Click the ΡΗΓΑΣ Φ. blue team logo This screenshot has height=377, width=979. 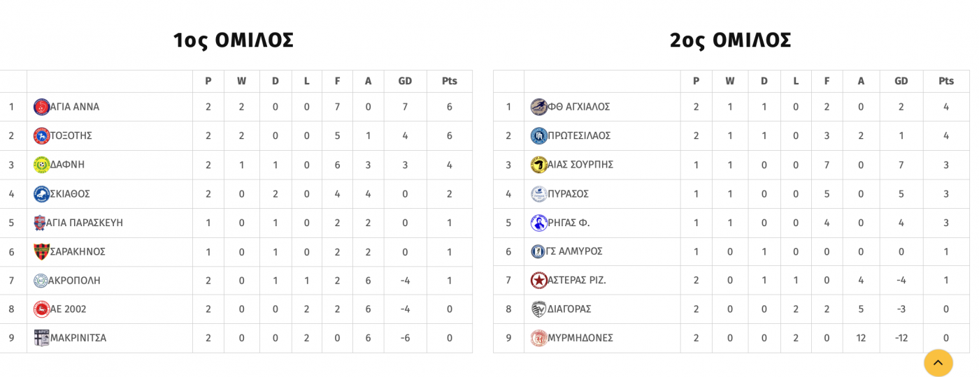[x=538, y=223]
